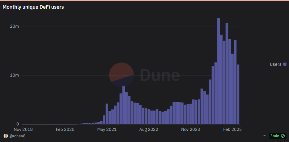The width and height of the screenshot is (289, 142).
Task: Click the May 2021 axis label
Action: click(x=107, y=129)
